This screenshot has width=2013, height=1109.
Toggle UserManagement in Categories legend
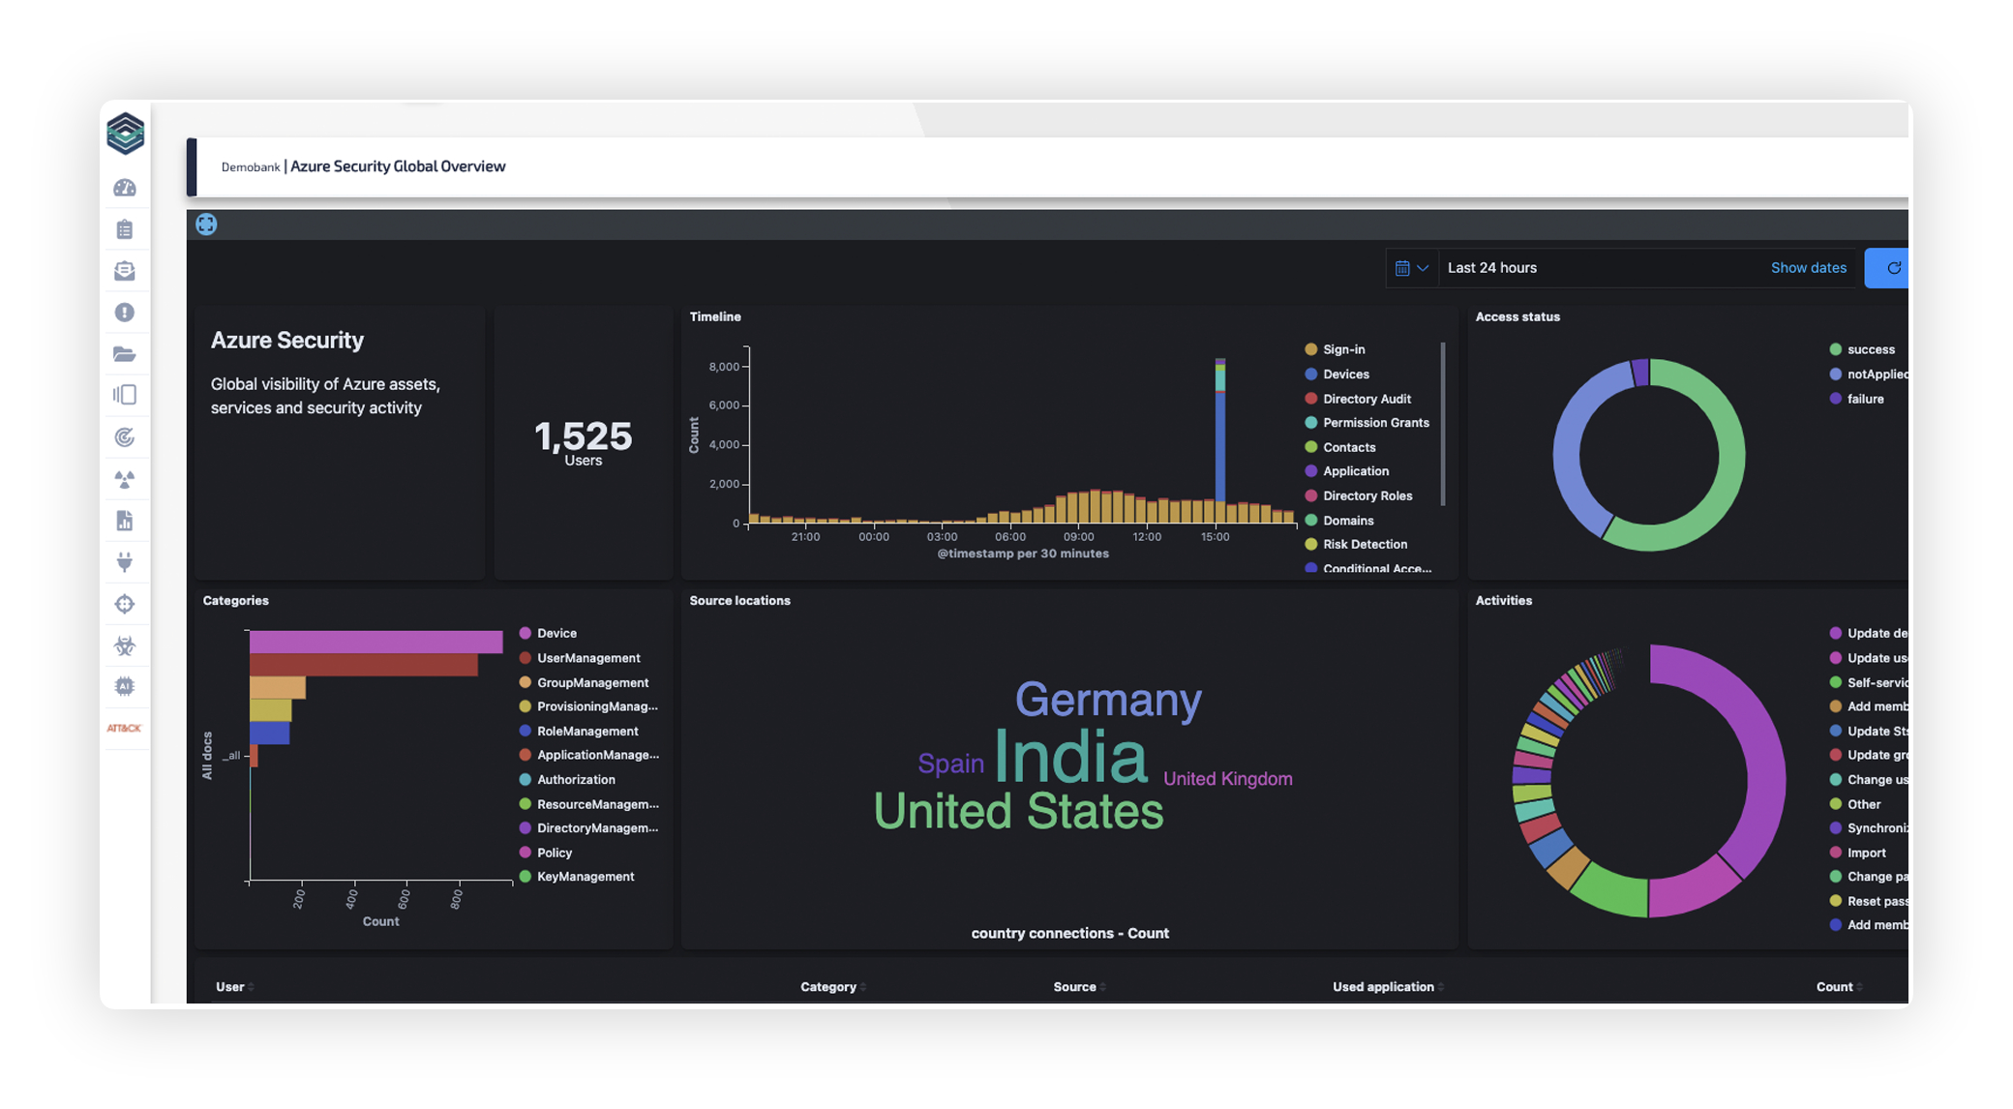588,658
